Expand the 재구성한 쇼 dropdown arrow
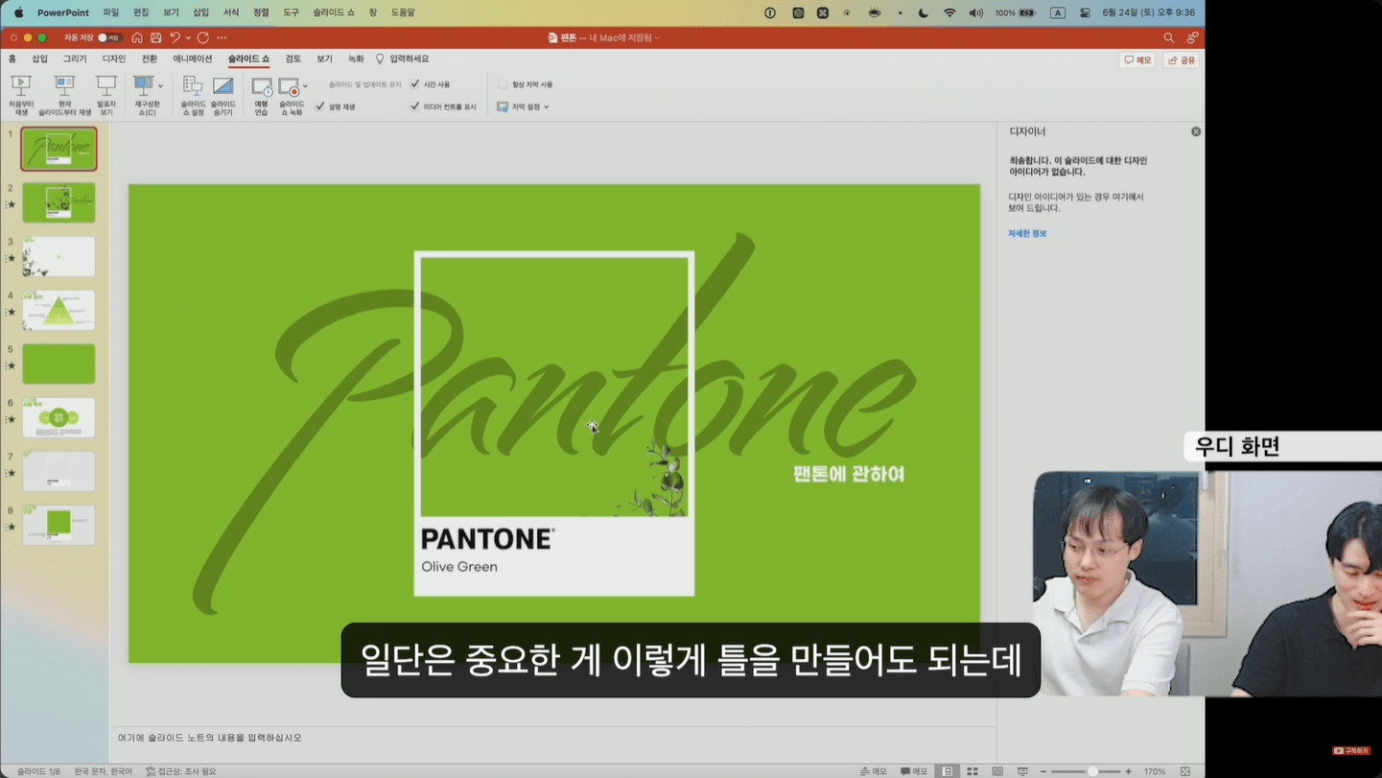 point(160,85)
